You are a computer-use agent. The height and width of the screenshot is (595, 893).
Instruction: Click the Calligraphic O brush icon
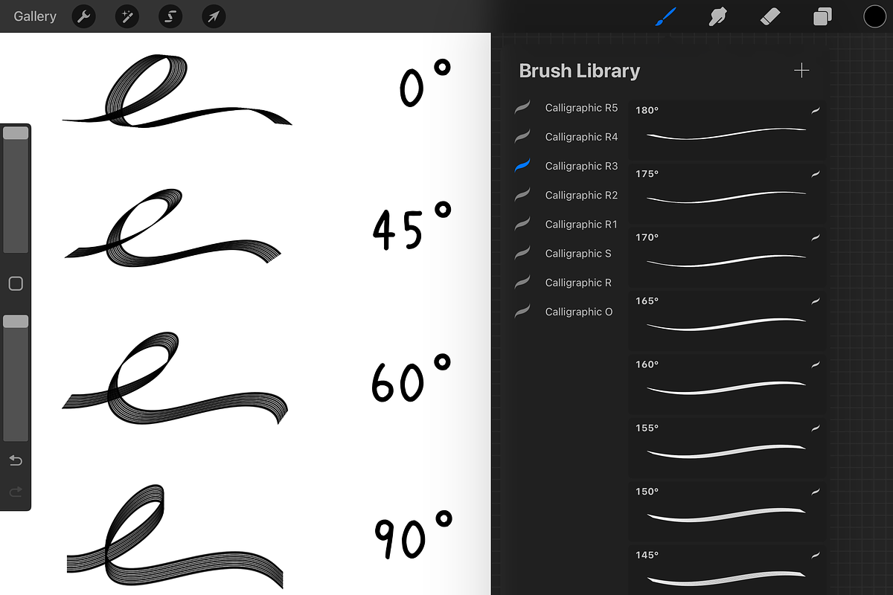[522, 311]
